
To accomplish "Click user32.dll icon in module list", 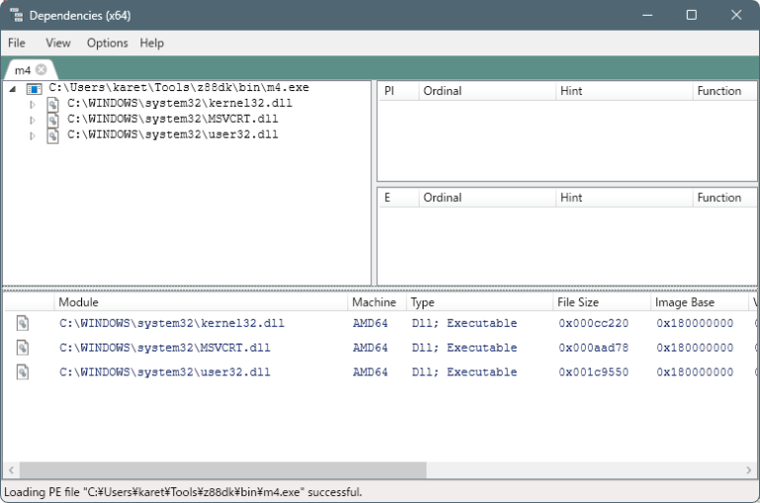I will pos(23,373).
